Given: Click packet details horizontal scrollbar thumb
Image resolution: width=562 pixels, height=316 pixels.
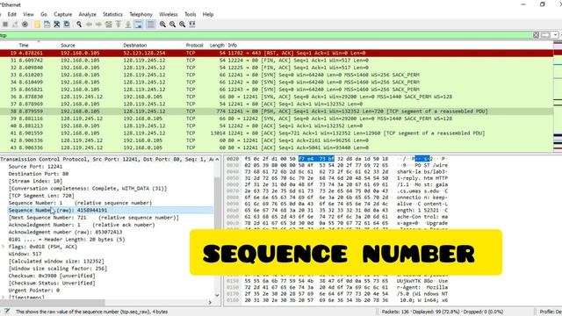Looking at the screenshot, I should [53, 302].
